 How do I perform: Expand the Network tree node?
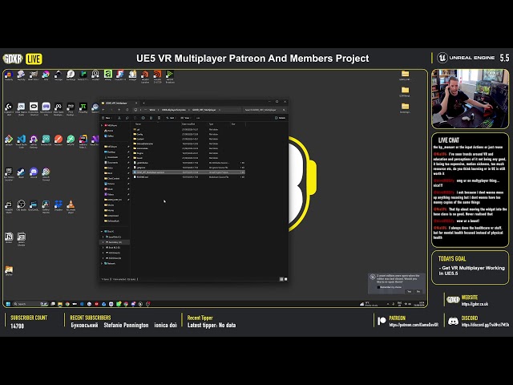[x=102, y=263]
